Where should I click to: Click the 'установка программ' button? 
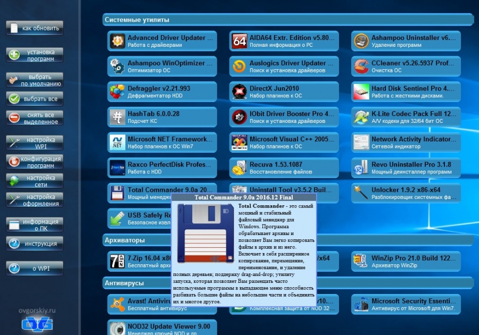point(35,55)
